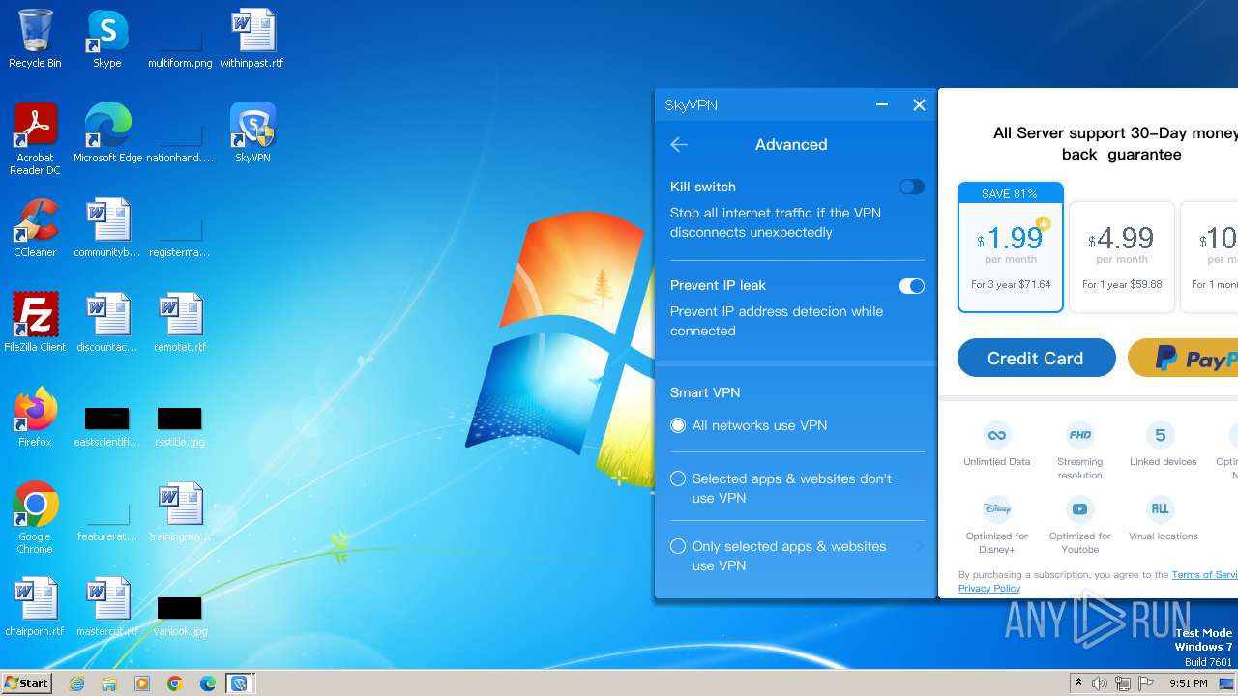Pay with PayPal button

[x=1183, y=358]
